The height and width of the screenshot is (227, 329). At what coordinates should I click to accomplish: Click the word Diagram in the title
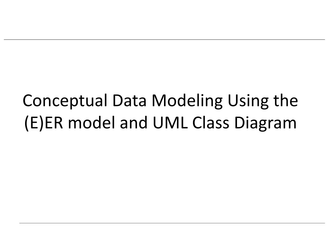tap(265, 124)
